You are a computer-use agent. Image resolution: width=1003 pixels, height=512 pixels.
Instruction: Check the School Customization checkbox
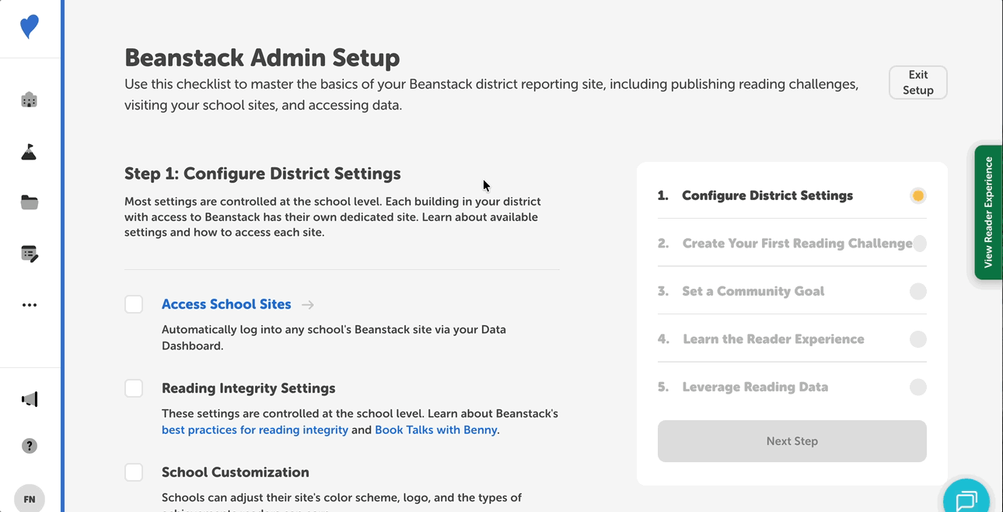click(x=134, y=472)
